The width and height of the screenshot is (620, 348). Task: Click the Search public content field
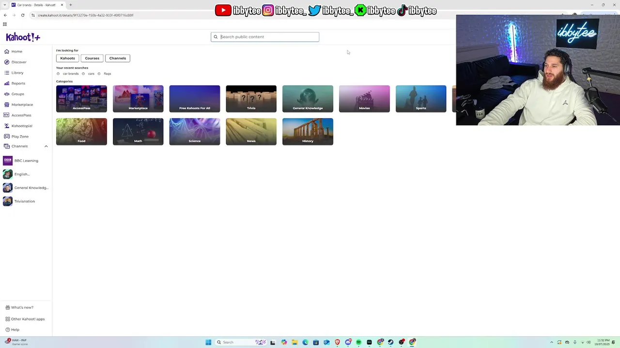265,37
